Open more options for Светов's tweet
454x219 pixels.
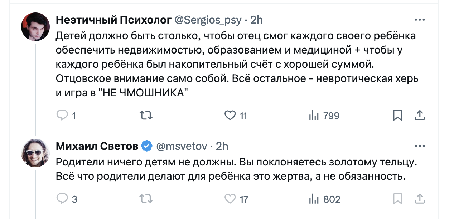419,146
